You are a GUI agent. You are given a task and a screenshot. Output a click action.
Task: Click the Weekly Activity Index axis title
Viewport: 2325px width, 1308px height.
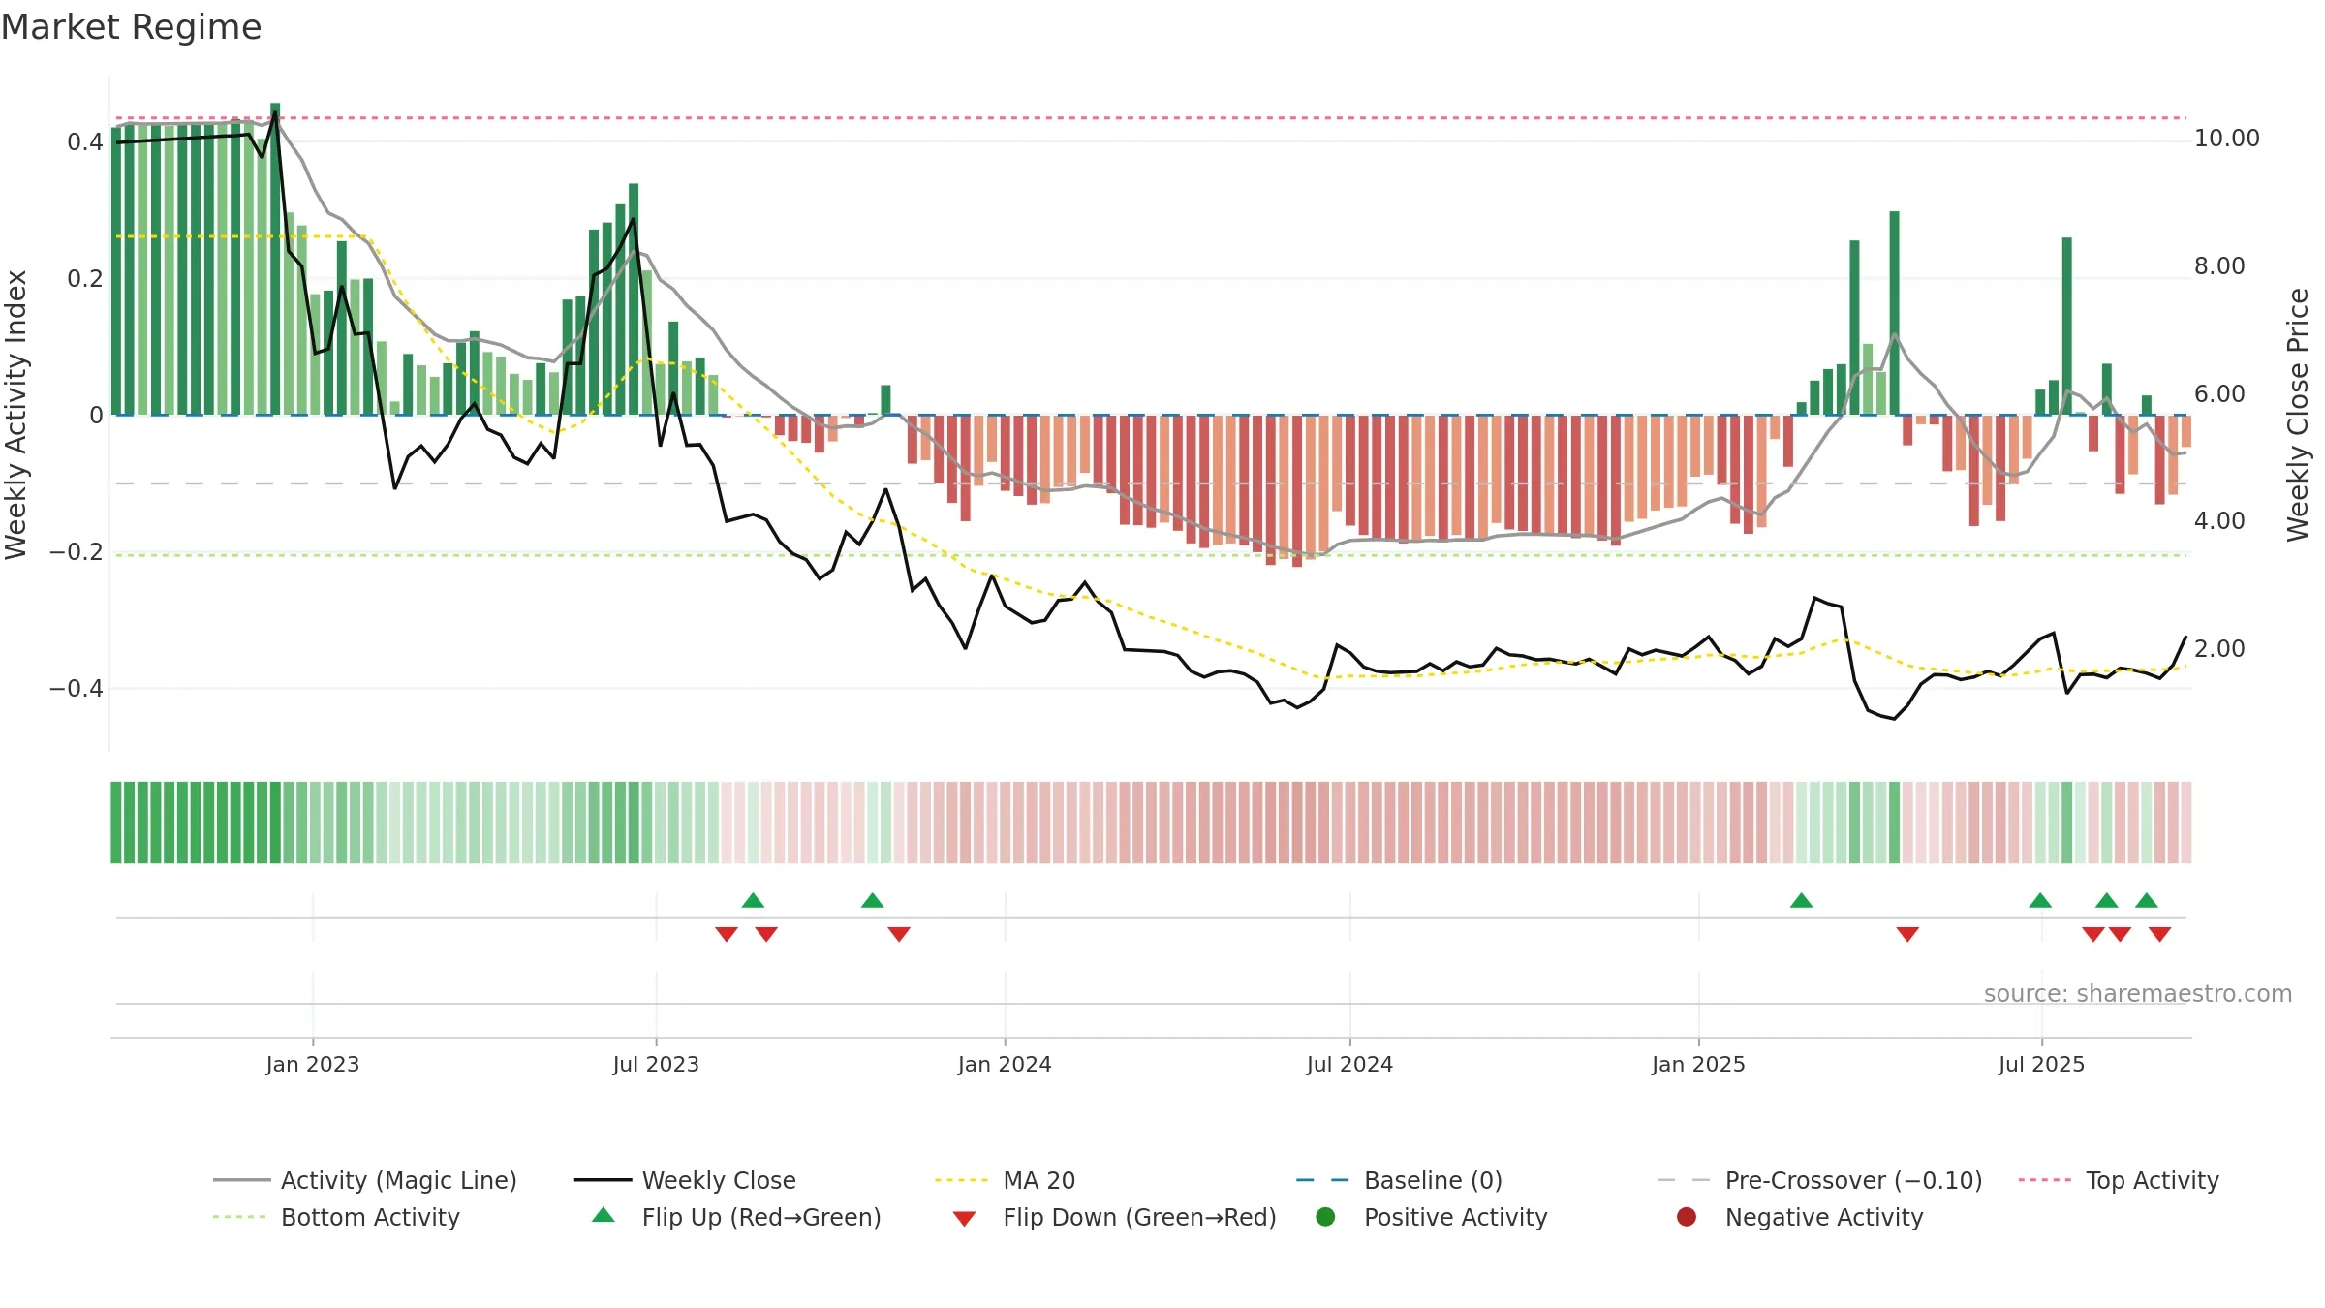16,415
